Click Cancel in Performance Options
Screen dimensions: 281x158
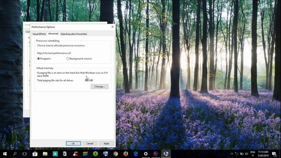90,144
